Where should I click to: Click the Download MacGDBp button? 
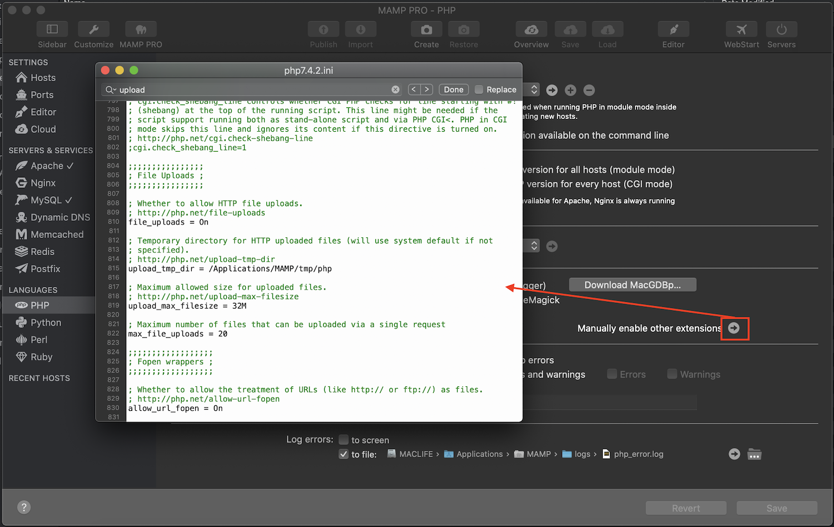(x=632, y=285)
